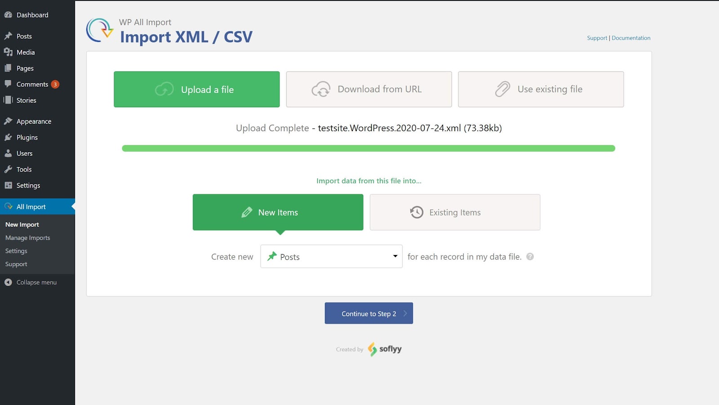Viewport: 719px width, 405px height.
Task: Click the Media icon in sidebar
Action: pos(8,52)
